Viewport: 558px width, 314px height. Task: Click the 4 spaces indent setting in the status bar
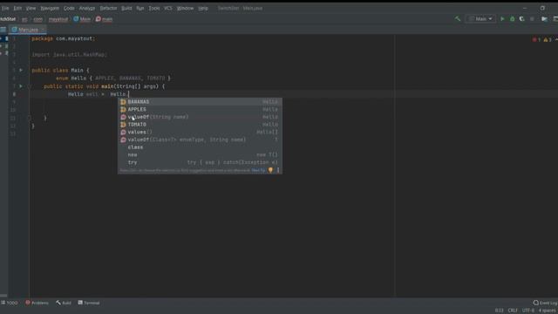pos(548,311)
